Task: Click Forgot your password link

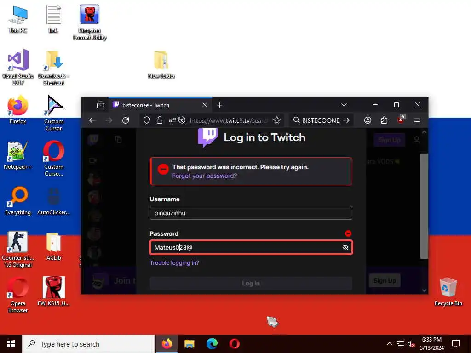Action: 205,176
